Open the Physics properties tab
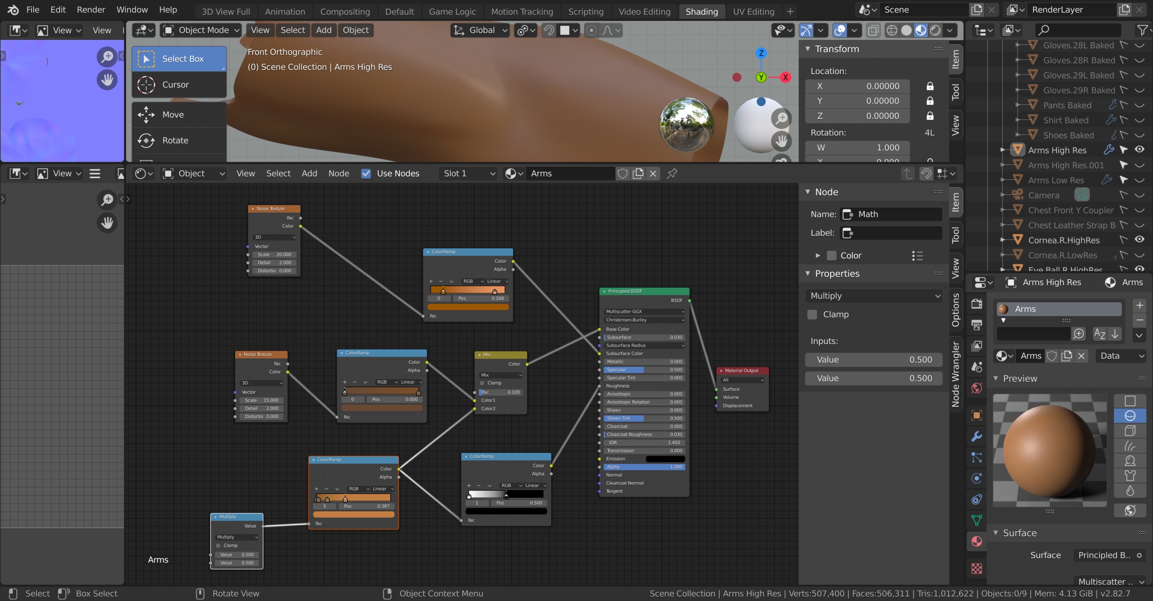1153x601 pixels. click(x=977, y=478)
